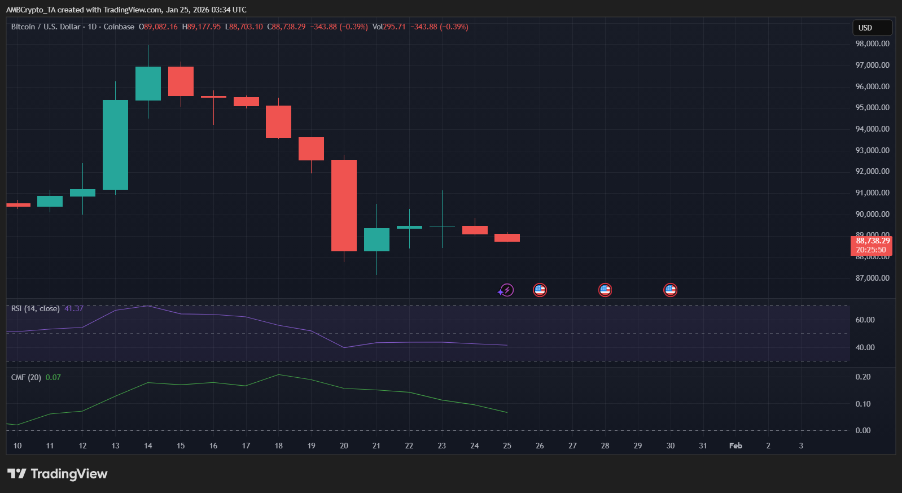Select the green candle on Jan 21
The height and width of the screenshot is (493, 902).
coord(376,239)
